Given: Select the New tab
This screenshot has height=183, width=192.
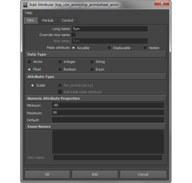Looking at the screenshot, I should pos(31,20).
